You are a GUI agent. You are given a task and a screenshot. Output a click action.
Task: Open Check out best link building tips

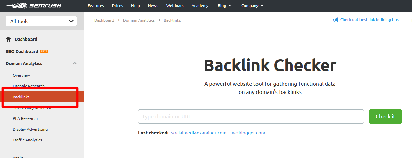pos(369,20)
